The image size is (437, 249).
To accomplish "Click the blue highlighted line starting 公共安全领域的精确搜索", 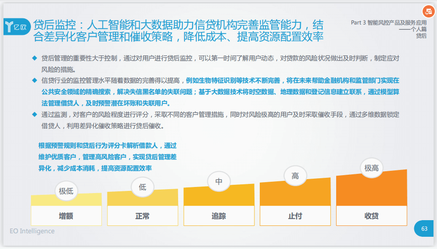I will click(220, 92).
